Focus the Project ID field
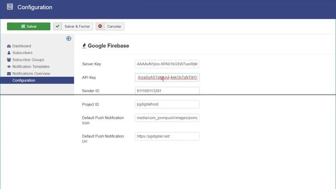Image resolution: width=336 pixels, height=189 pixels. point(167,104)
